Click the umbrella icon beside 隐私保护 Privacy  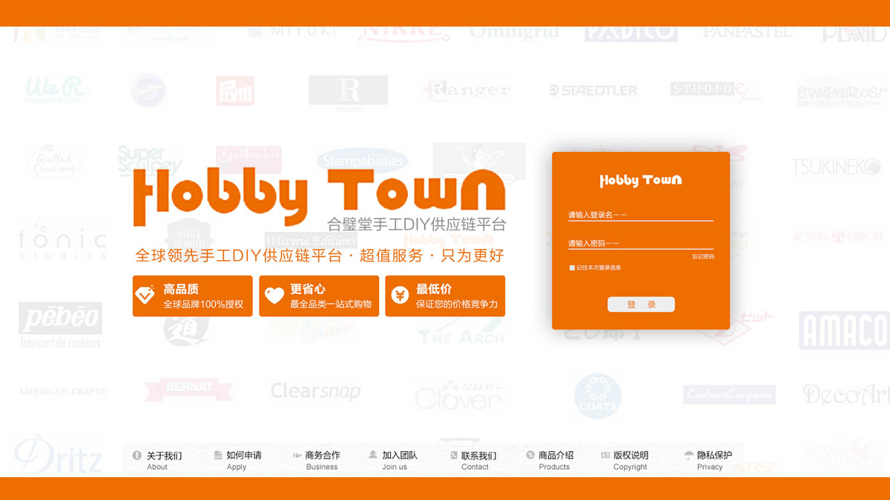(x=689, y=456)
